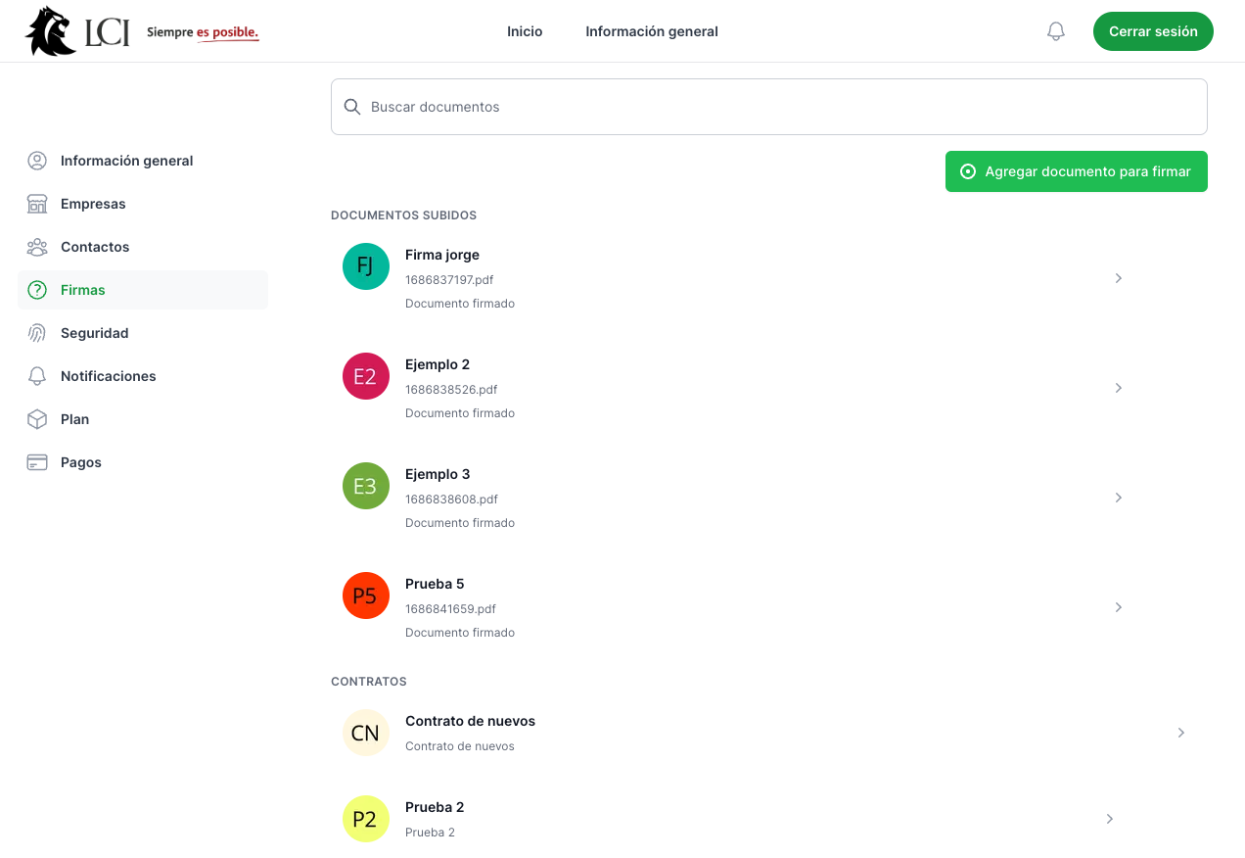Viewport: 1245px width, 858px height.
Task: Expand the Ejemplo 2 row chevron
Action: (1118, 388)
